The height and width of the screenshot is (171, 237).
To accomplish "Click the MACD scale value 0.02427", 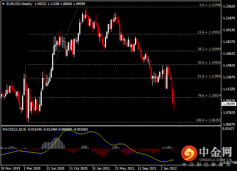I will (228, 129).
